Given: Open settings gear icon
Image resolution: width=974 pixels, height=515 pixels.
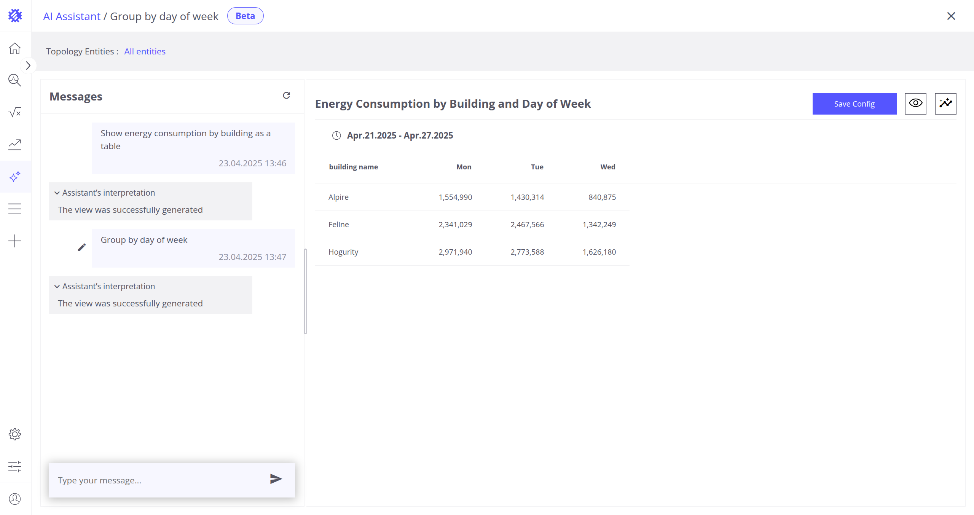Looking at the screenshot, I should (x=15, y=434).
